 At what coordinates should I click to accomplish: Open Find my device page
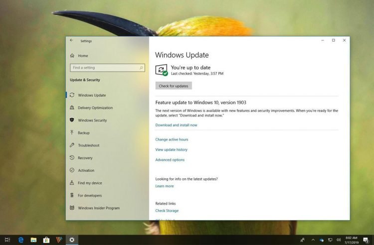pyautogui.click(x=90, y=183)
